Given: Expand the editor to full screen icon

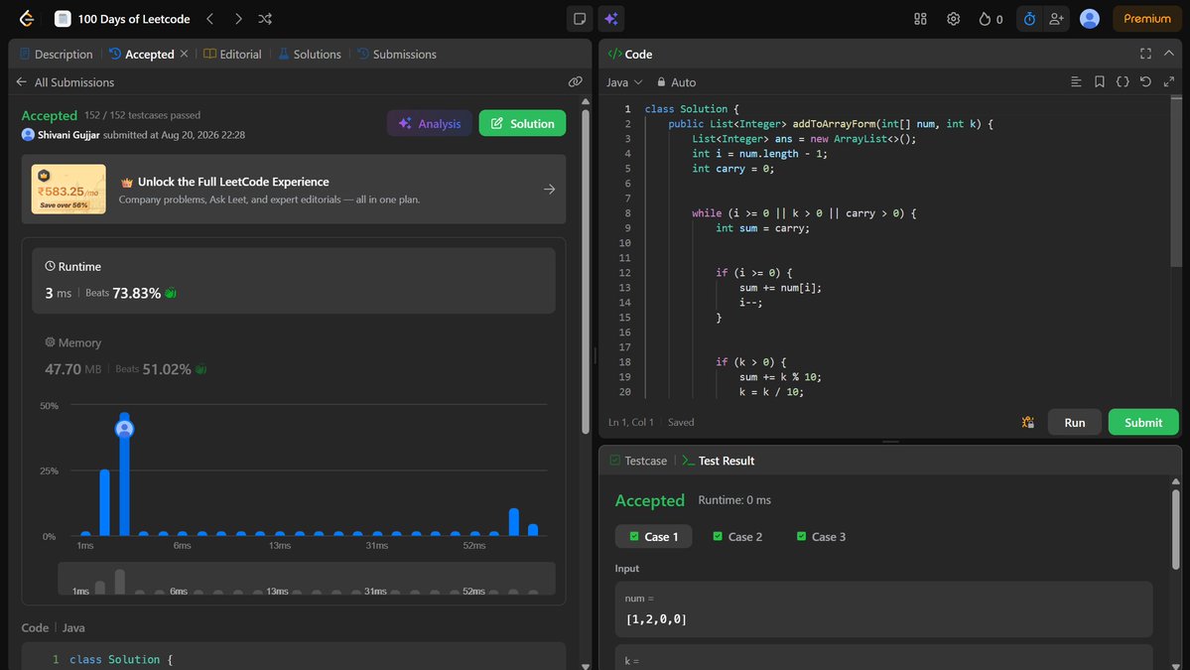Looking at the screenshot, I should (x=1169, y=82).
